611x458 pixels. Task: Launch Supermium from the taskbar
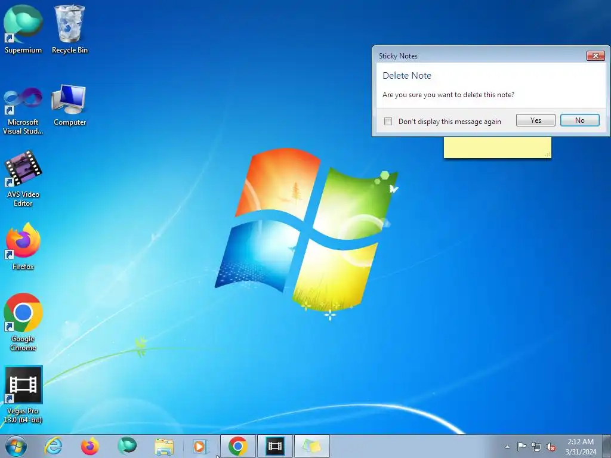(127, 446)
